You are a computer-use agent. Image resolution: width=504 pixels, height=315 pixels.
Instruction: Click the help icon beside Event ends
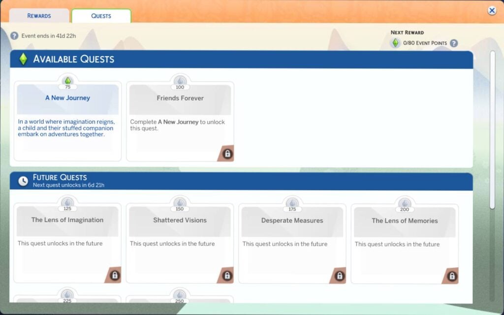[x=14, y=35]
